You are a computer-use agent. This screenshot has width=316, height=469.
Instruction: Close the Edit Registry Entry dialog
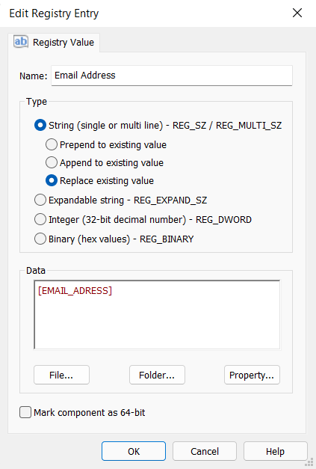click(297, 13)
